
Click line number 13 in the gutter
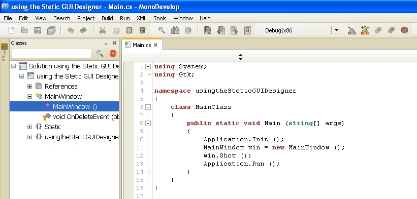(x=140, y=164)
